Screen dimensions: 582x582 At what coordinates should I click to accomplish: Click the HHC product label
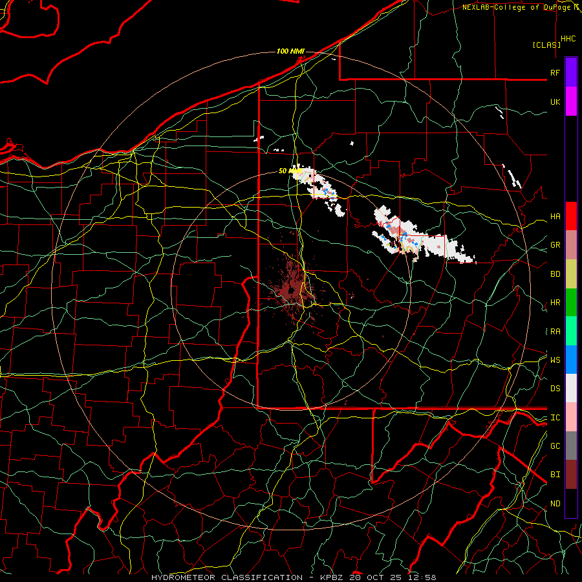click(x=568, y=39)
